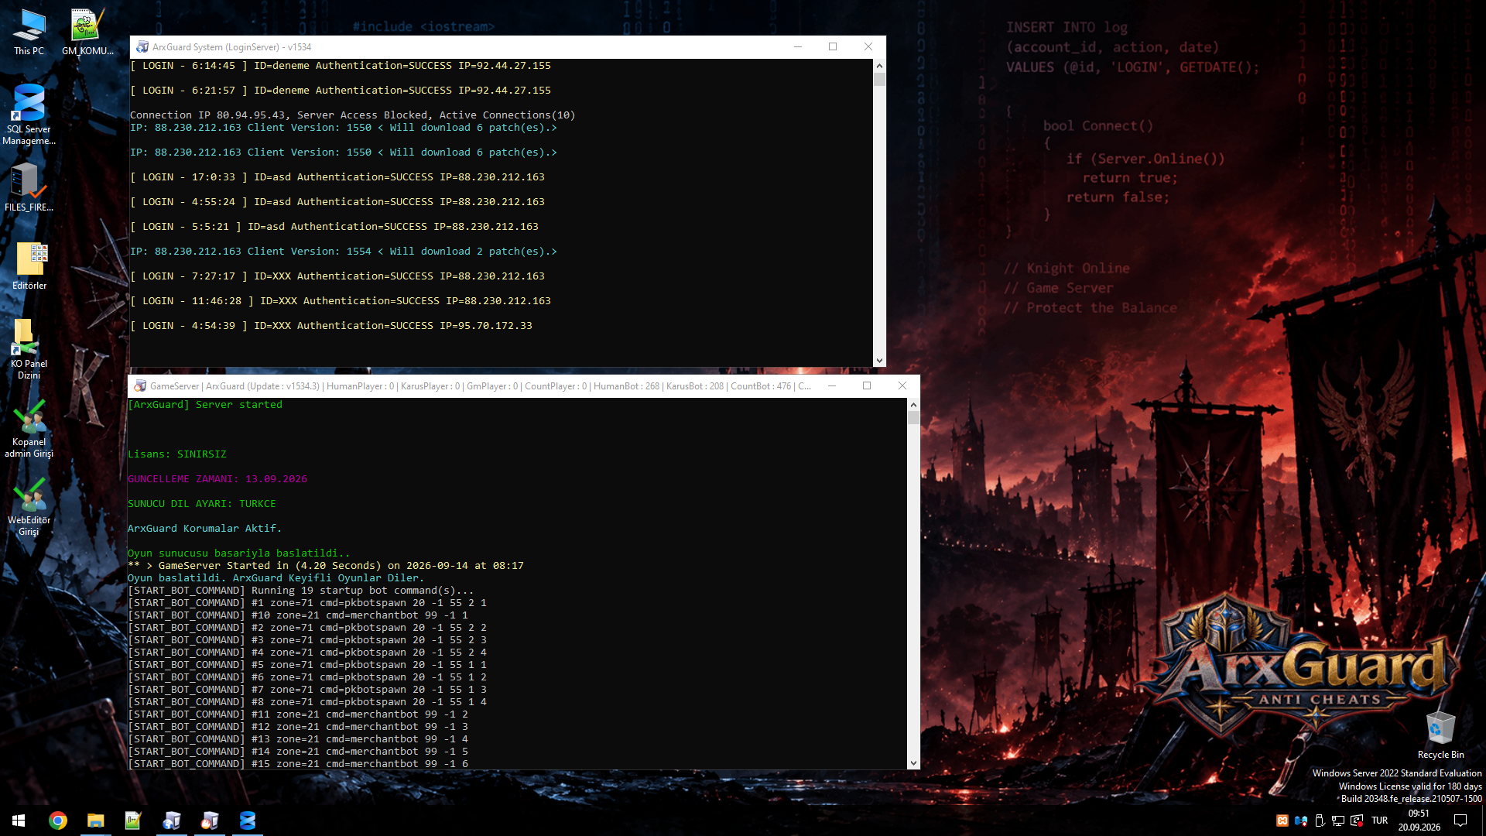Click the XAMPP tray icon
The width and height of the screenshot is (1486, 836).
[1282, 821]
